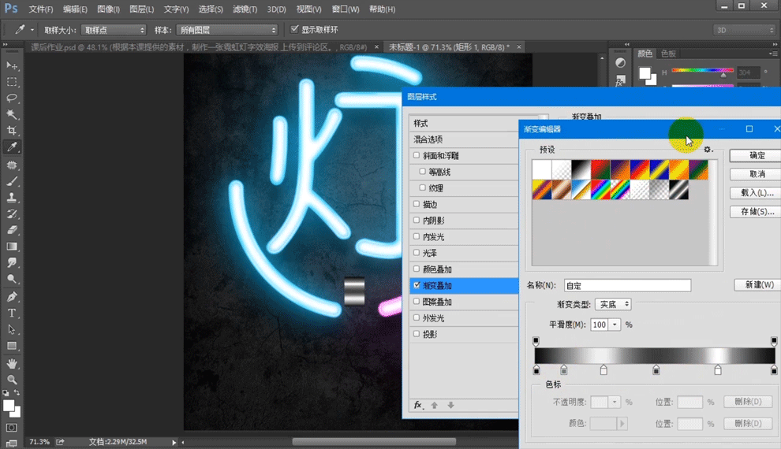781x449 pixels.
Task: Toggle 显示取样环 checkbox
Action: tap(294, 29)
